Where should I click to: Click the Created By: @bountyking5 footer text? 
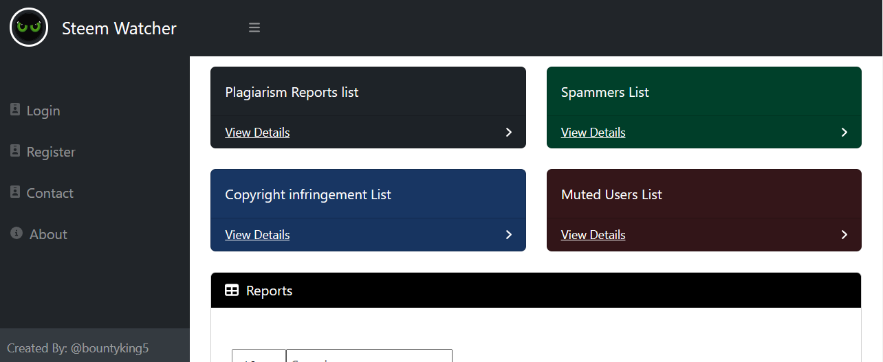[x=78, y=348]
